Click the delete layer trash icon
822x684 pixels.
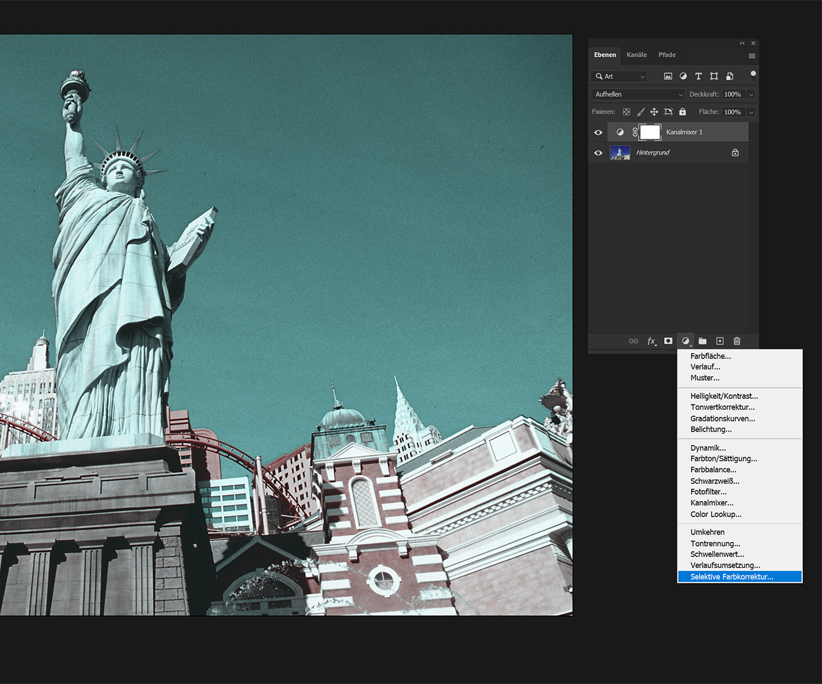tap(737, 341)
